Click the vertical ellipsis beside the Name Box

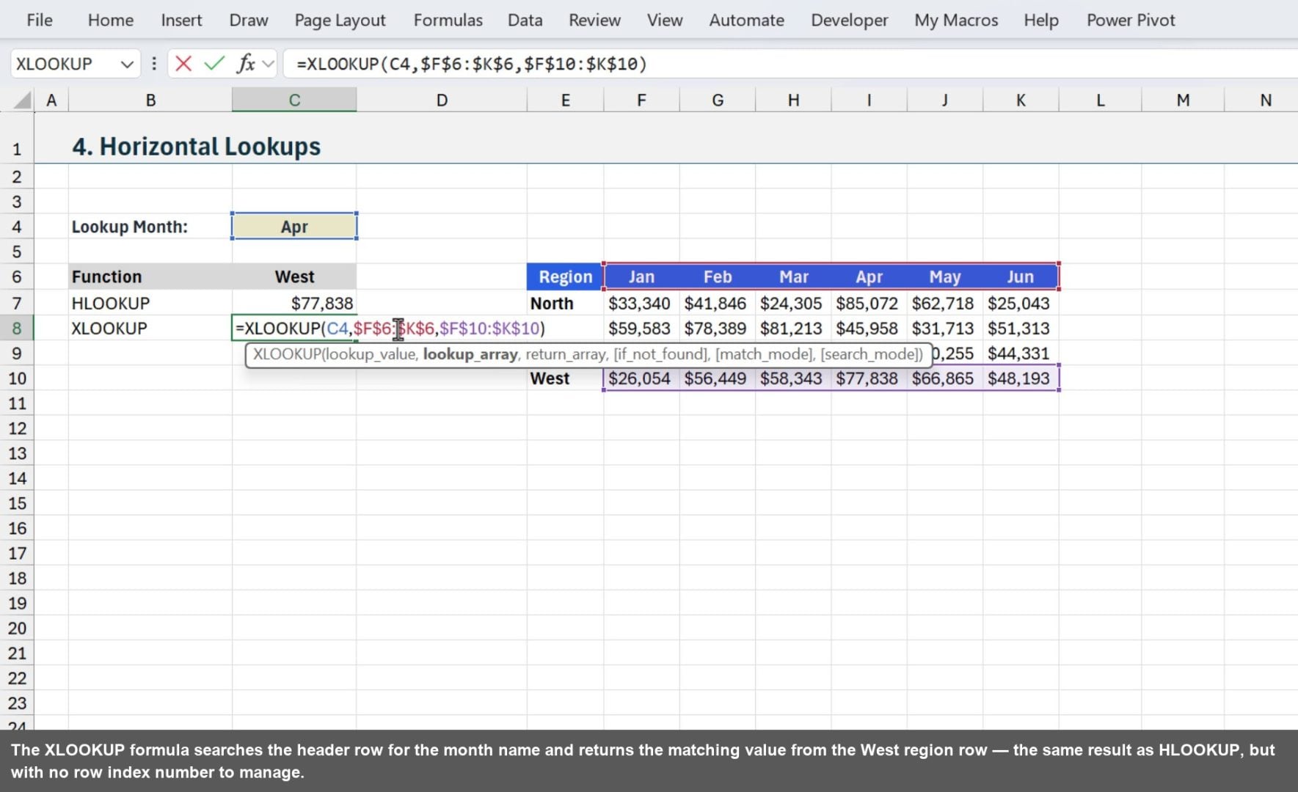pyautogui.click(x=153, y=64)
